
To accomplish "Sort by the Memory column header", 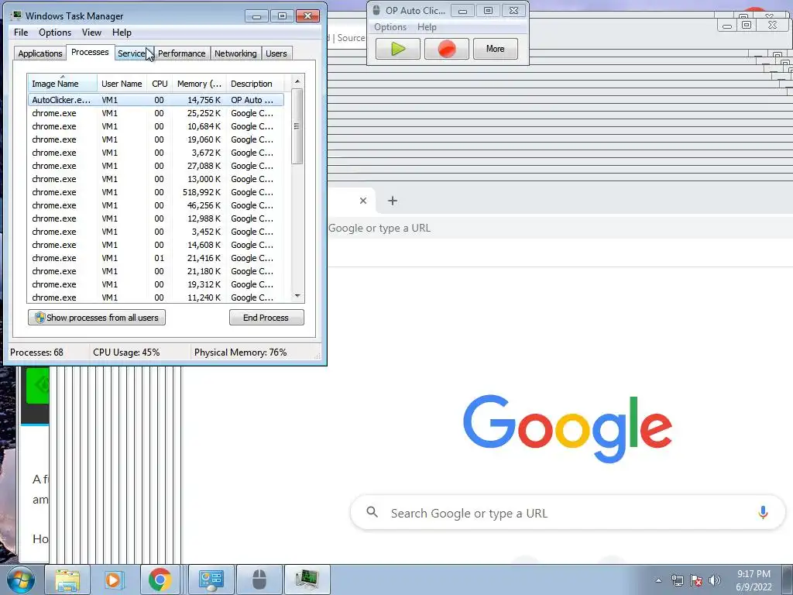I will pos(199,84).
